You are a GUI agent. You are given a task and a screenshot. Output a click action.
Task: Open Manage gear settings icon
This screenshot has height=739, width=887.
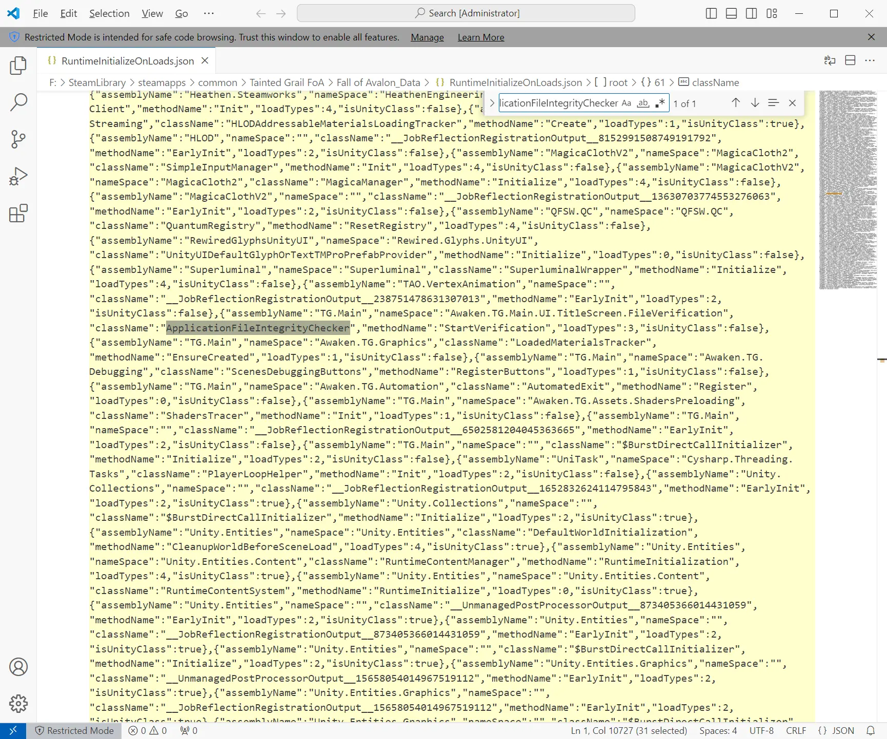pos(18,704)
